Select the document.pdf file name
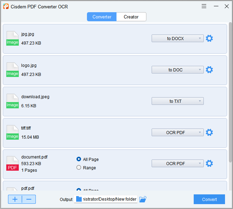The width and height of the screenshot is (233, 209). tap(34, 157)
